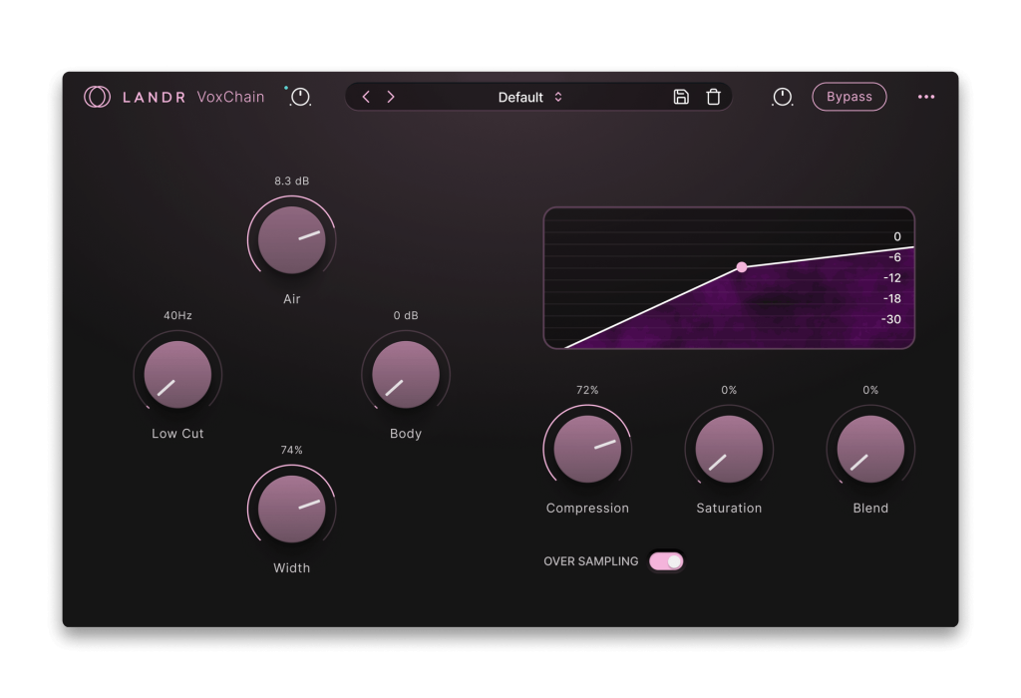This screenshot has width=1021, height=698.
Task: Open the Default preset dropdown
Action: [521, 97]
